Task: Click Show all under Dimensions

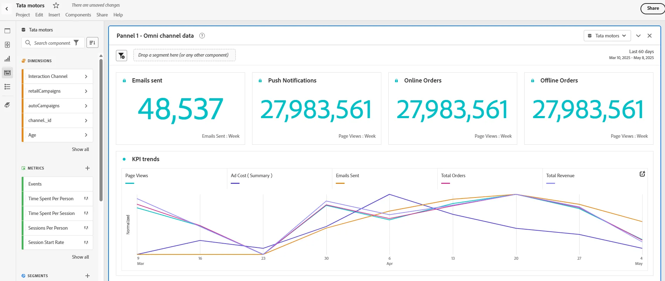Action: click(x=81, y=149)
